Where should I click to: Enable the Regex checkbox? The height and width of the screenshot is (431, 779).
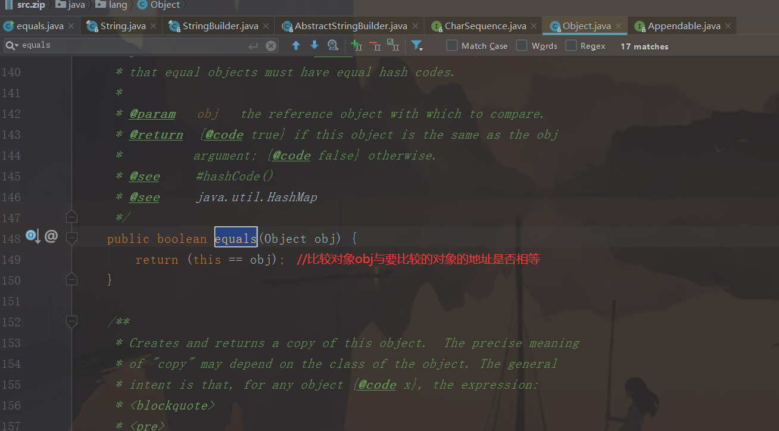pyautogui.click(x=571, y=46)
